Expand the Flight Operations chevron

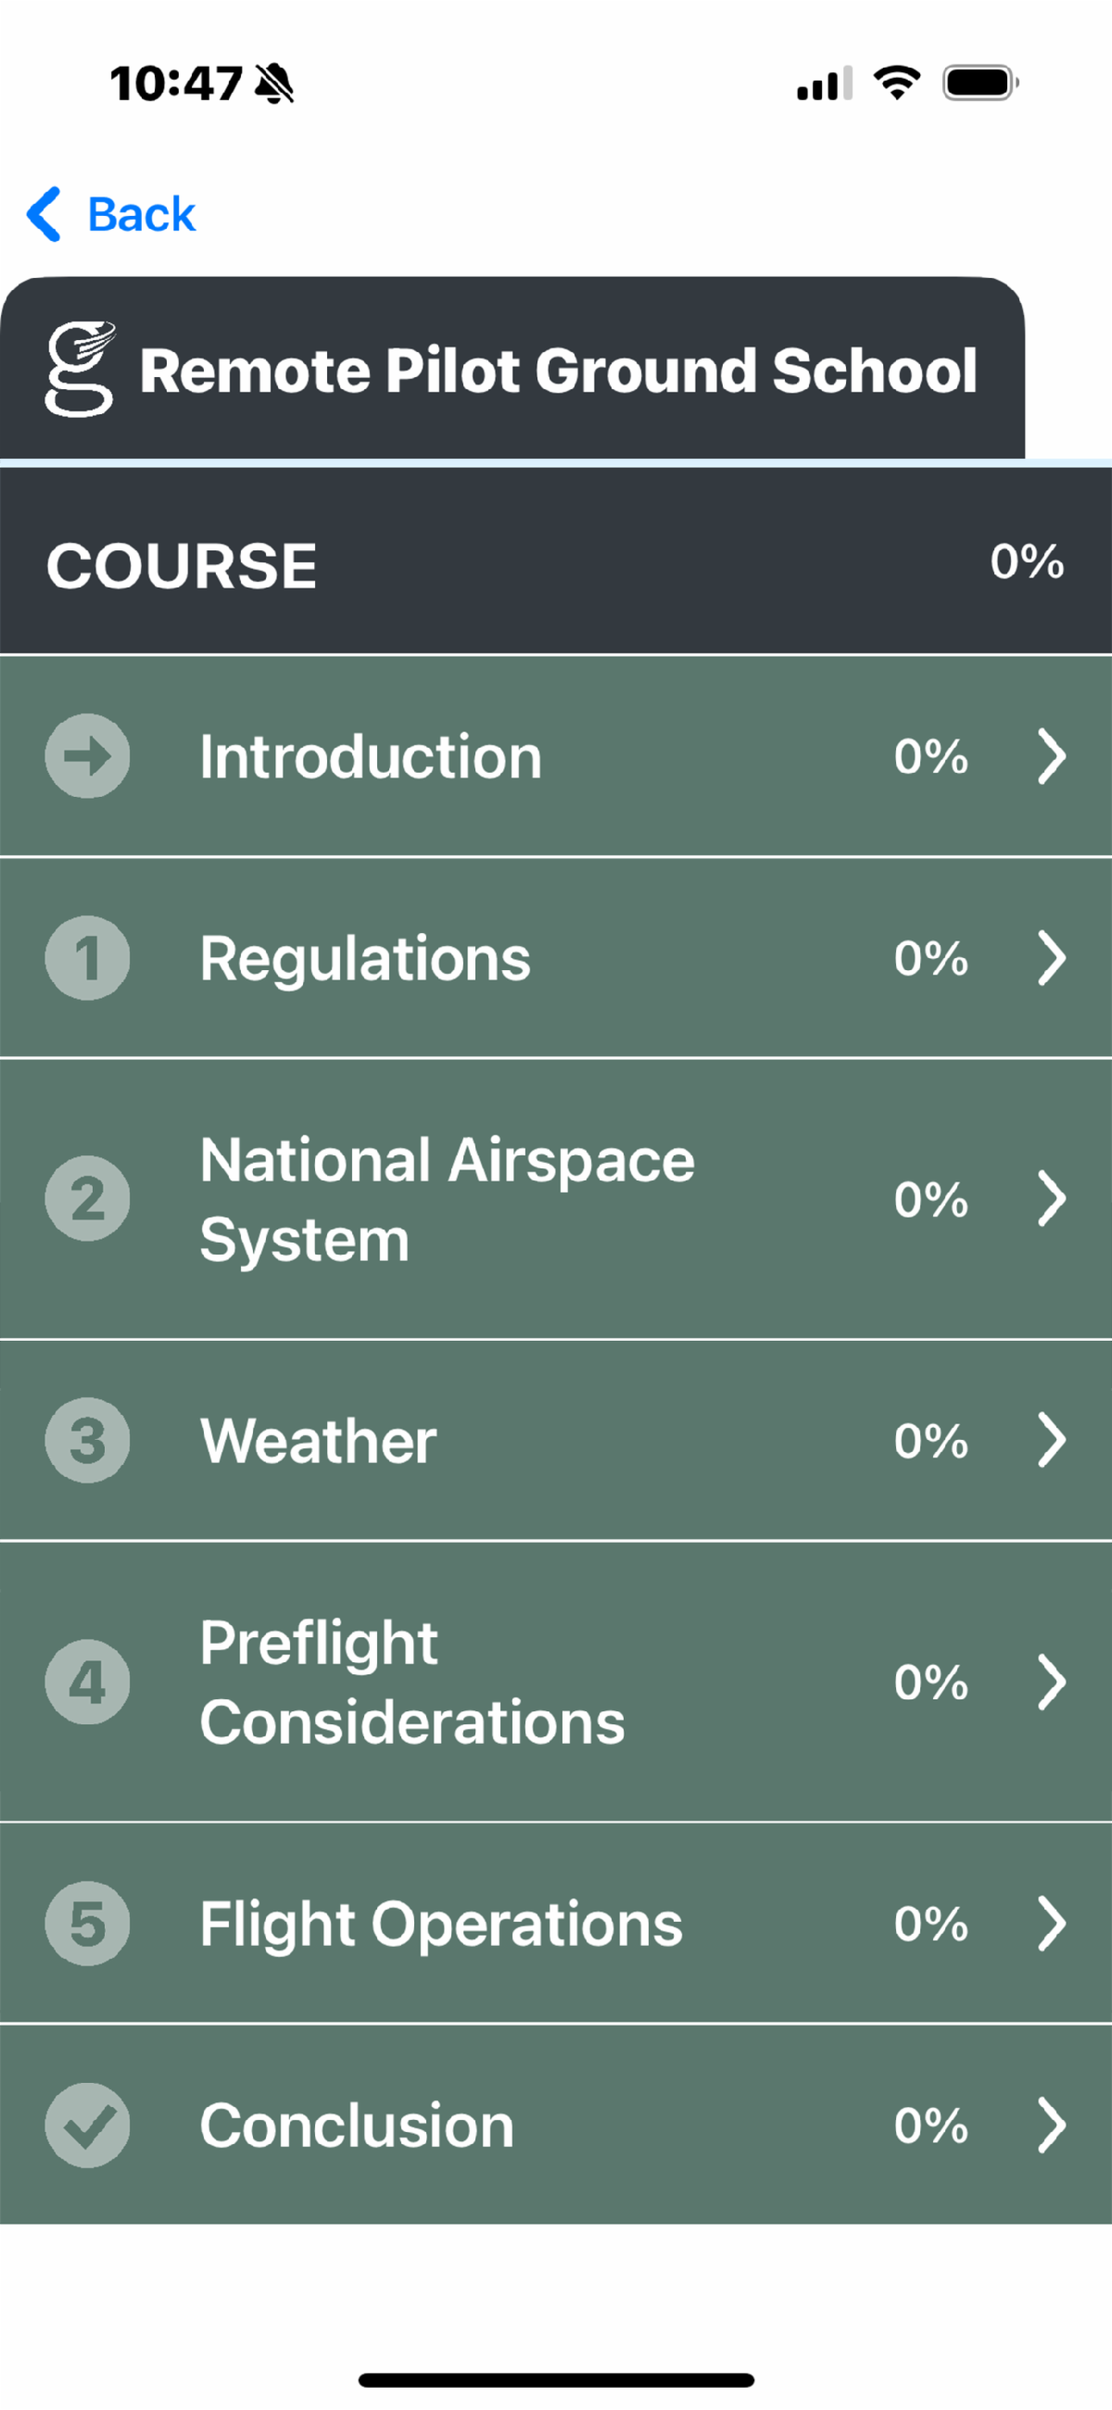pyautogui.click(x=1051, y=1924)
